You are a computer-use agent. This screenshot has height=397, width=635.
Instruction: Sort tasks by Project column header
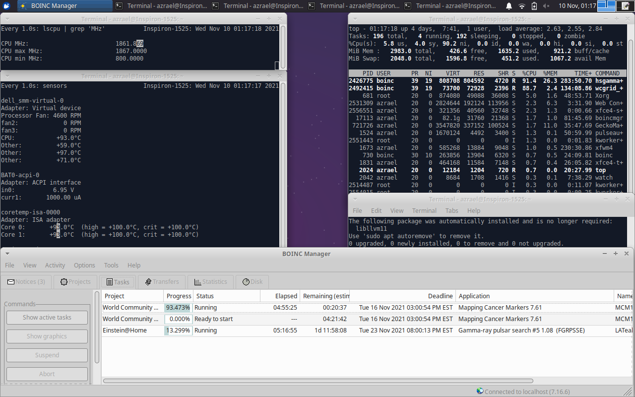132,296
